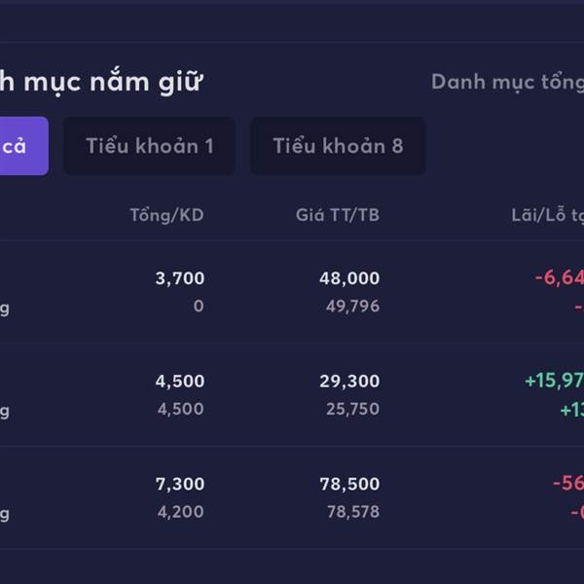Switch to the Tiểu khoản 1 tab

149,146
